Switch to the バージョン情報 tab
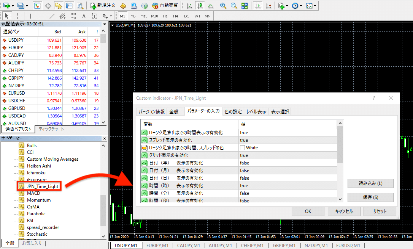Image resolution: width=413 pixels, height=249 pixels. click(151, 111)
